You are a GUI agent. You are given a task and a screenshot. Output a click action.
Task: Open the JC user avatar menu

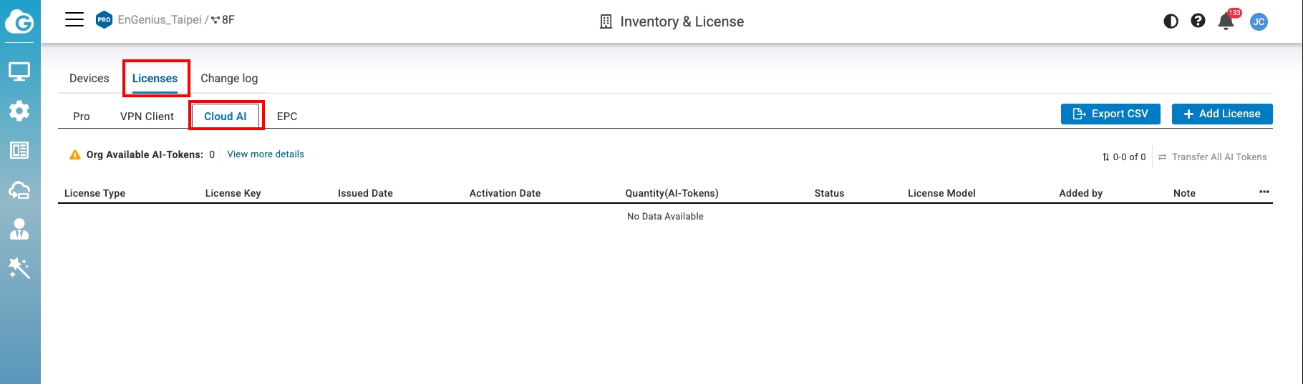tap(1259, 21)
